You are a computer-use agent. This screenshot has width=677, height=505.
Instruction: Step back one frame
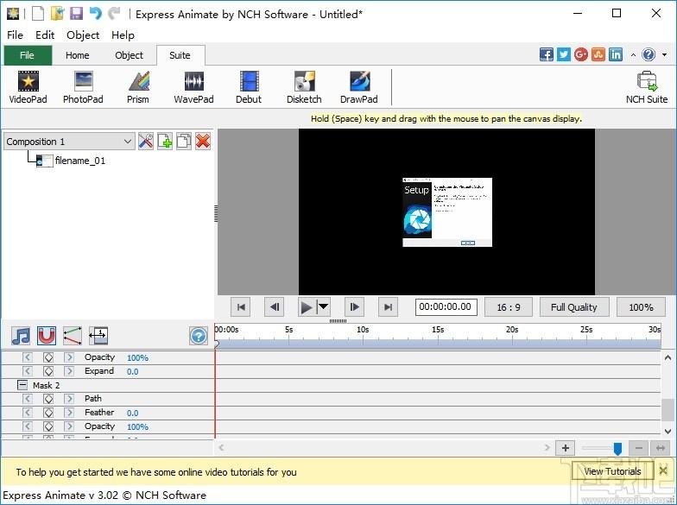[275, 307]
